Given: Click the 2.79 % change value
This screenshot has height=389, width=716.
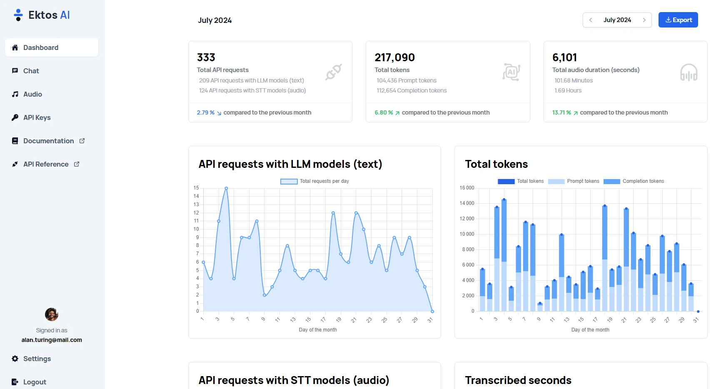Looking at the screenshot, I should point(206,112).
